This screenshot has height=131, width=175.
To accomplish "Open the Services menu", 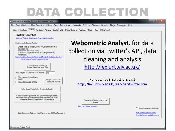I will point(86,25).
